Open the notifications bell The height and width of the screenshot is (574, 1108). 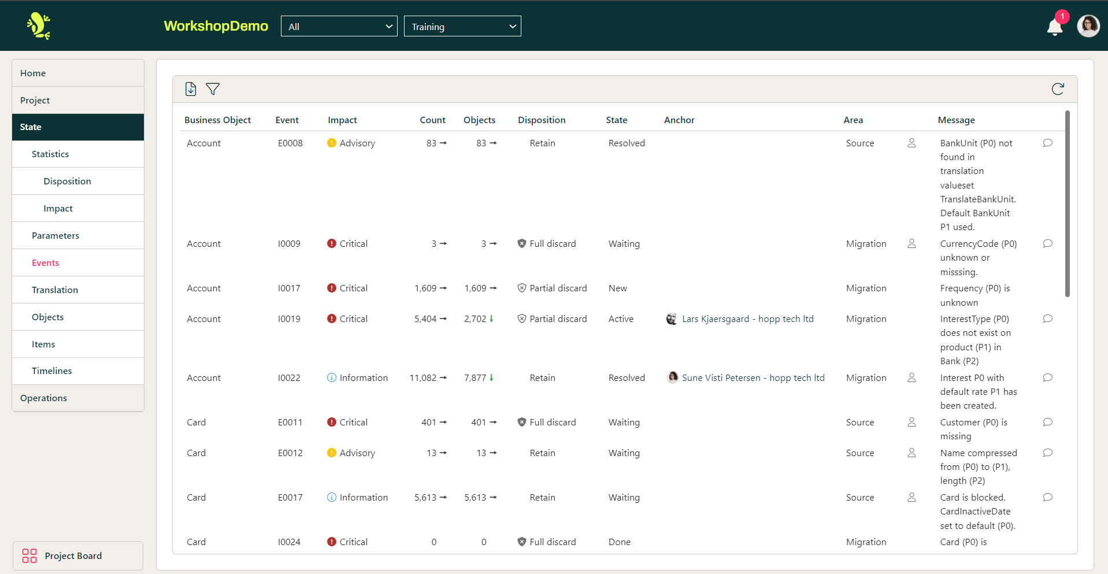click(x=1055, y=27)
